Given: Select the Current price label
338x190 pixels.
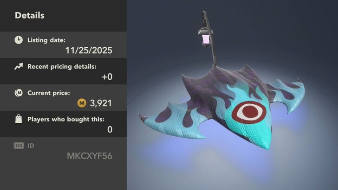Looking at the screenshot, I should pos(49,93).
